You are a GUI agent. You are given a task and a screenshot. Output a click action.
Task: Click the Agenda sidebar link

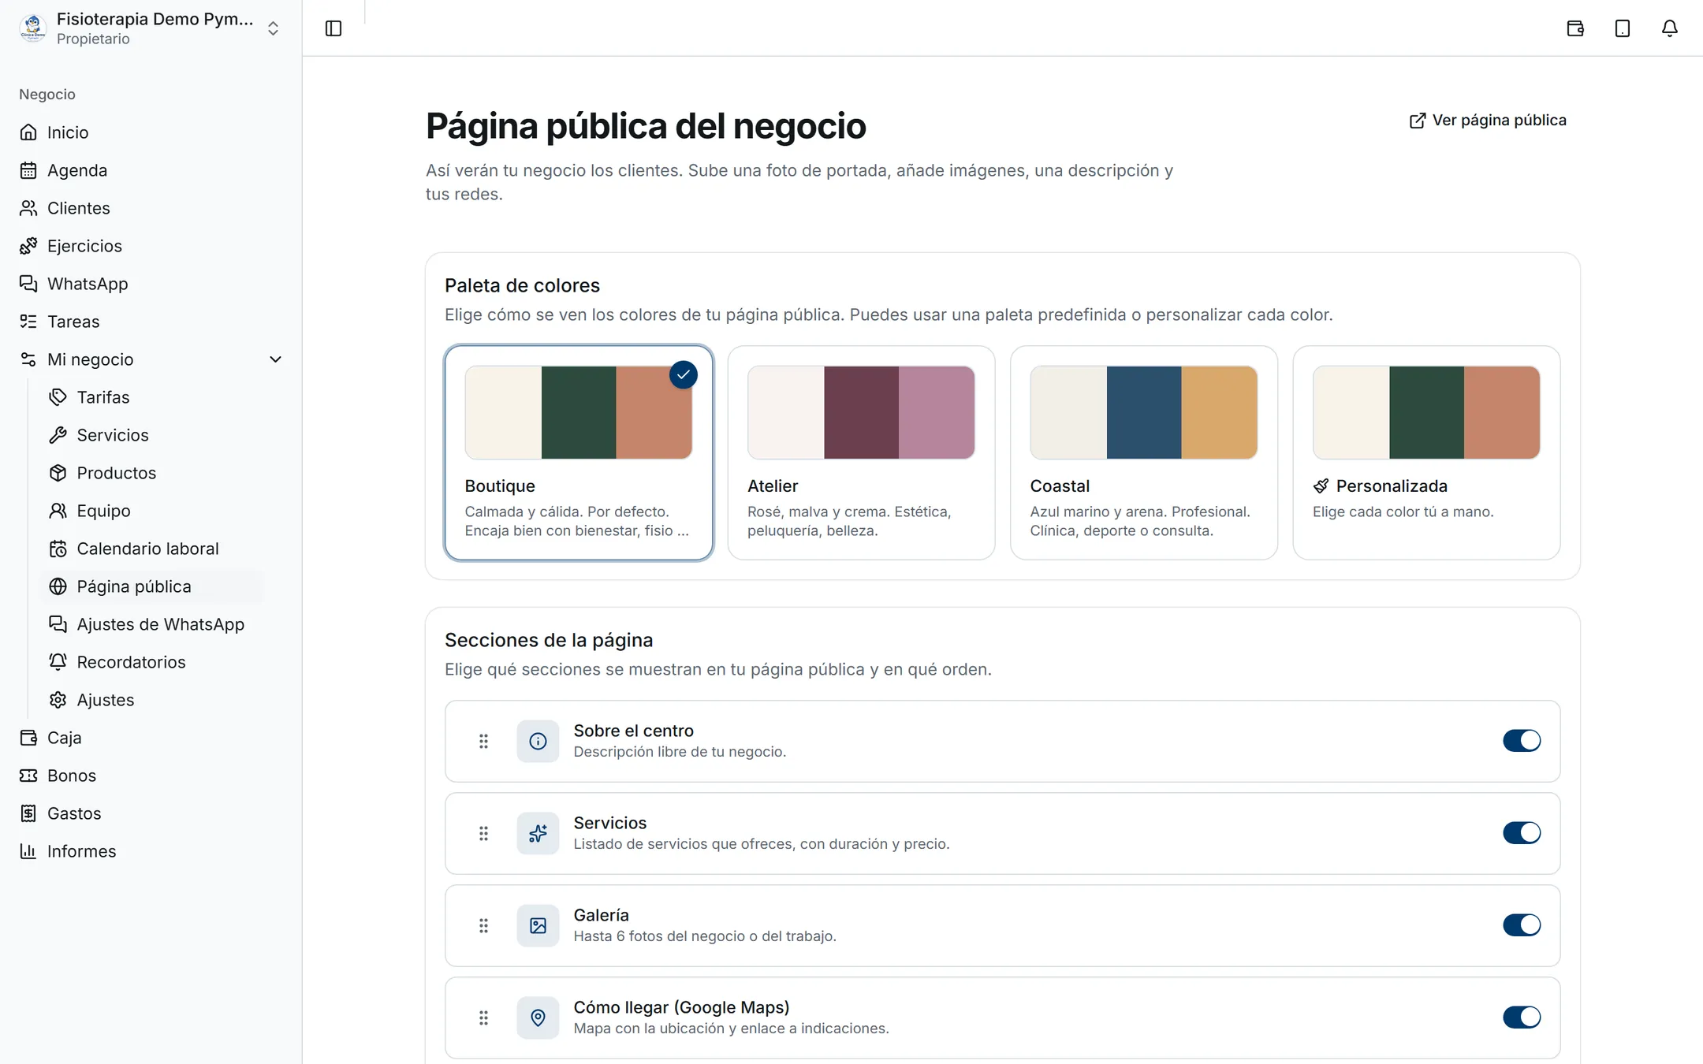coord(151,170)
